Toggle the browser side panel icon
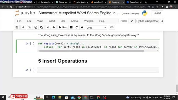 pyautogui.click(x=167, y=7)
